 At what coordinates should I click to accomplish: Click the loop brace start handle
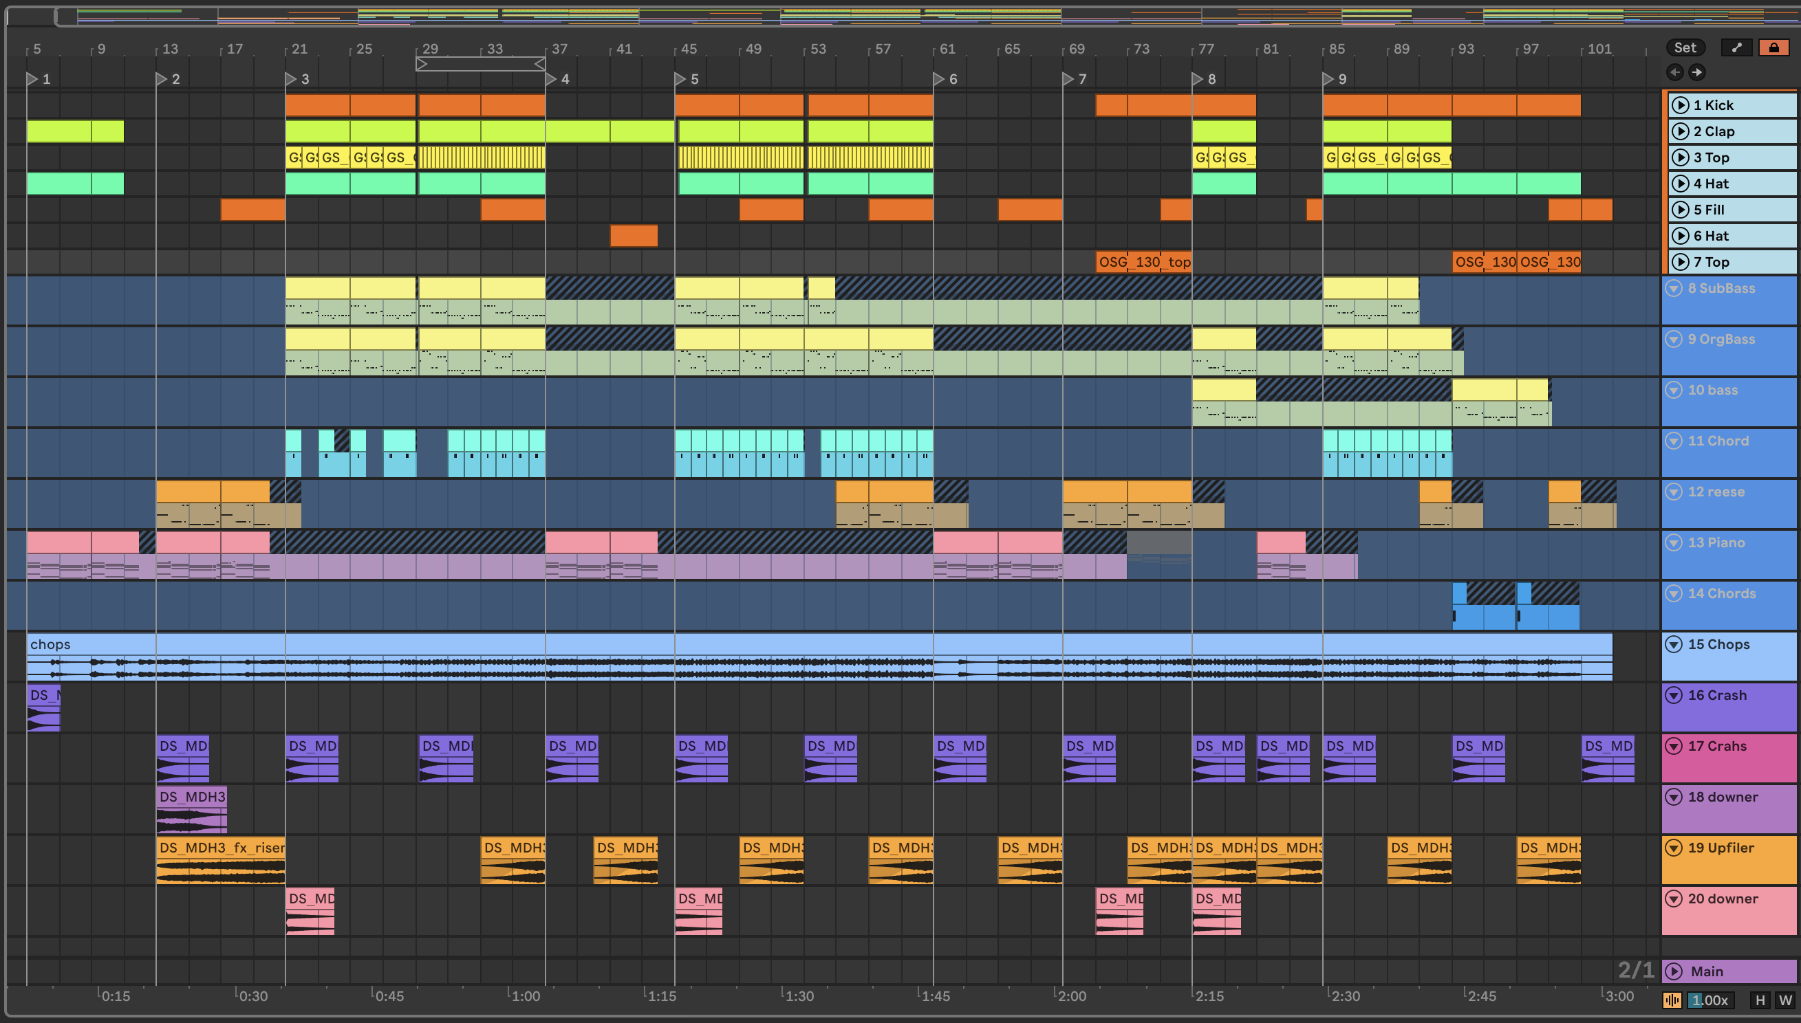click(421, 64)
